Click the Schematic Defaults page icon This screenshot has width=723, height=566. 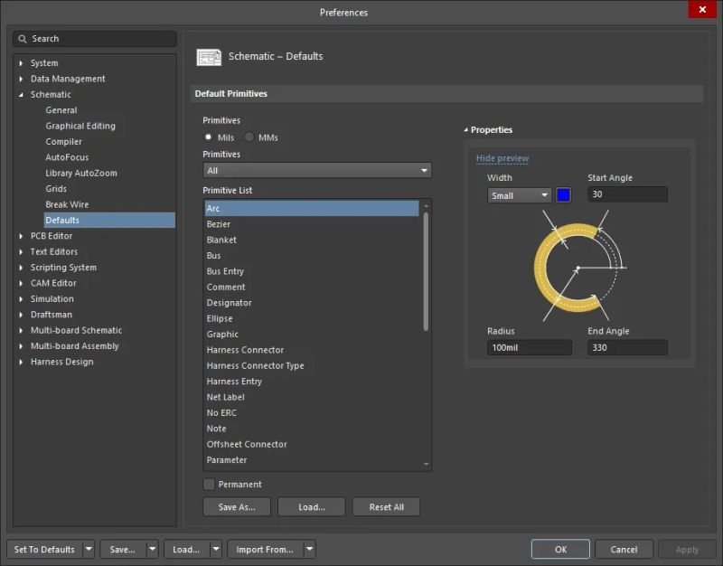(x=209, y=56)
